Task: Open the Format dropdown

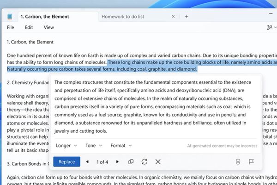Action: [121, 146]
